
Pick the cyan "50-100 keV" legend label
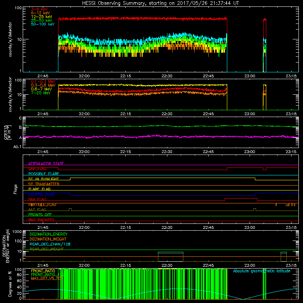(43, 24)
